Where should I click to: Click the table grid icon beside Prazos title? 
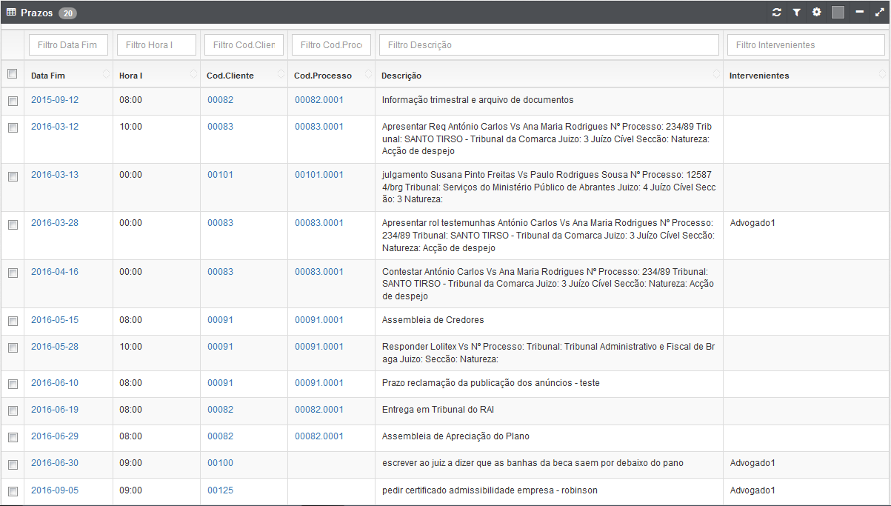click(11, 13)
